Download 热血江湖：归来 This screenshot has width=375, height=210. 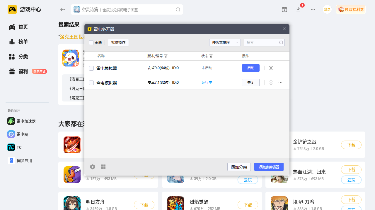[x=351, y=170]
